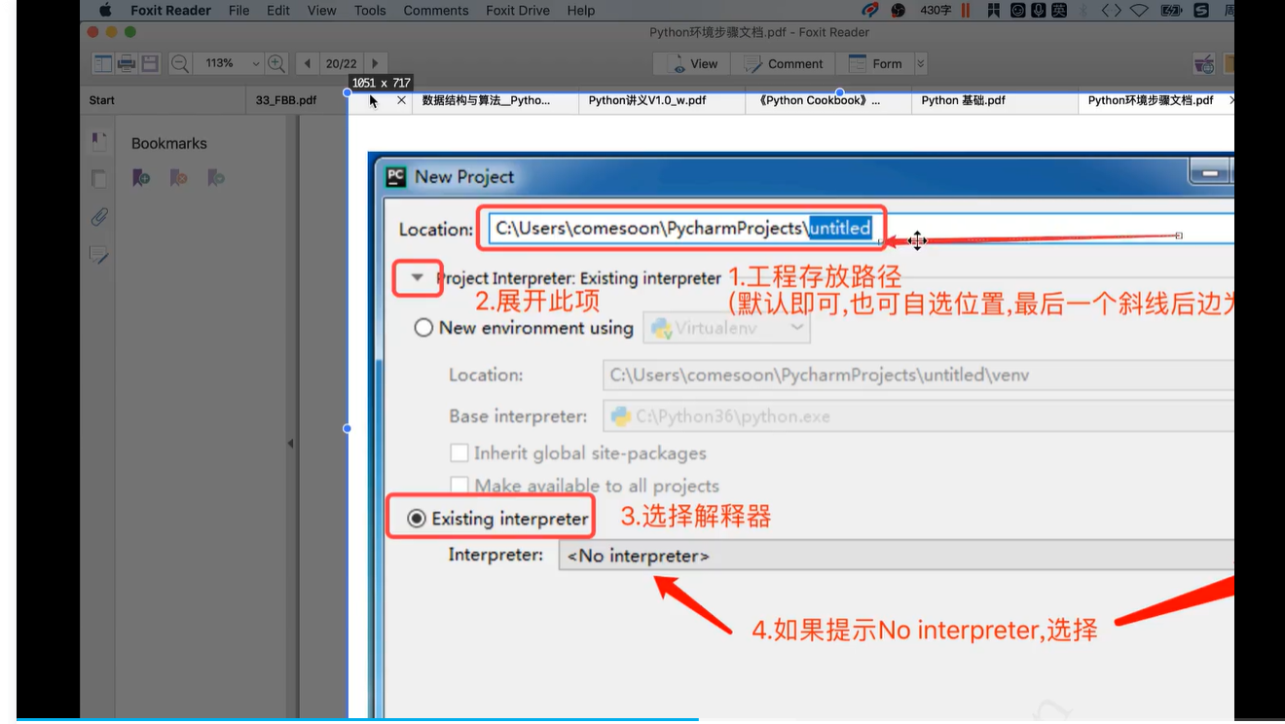Open the Tools menu

[370, 11]
